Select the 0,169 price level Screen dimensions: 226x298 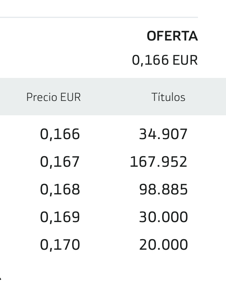[x=60, y=217]
